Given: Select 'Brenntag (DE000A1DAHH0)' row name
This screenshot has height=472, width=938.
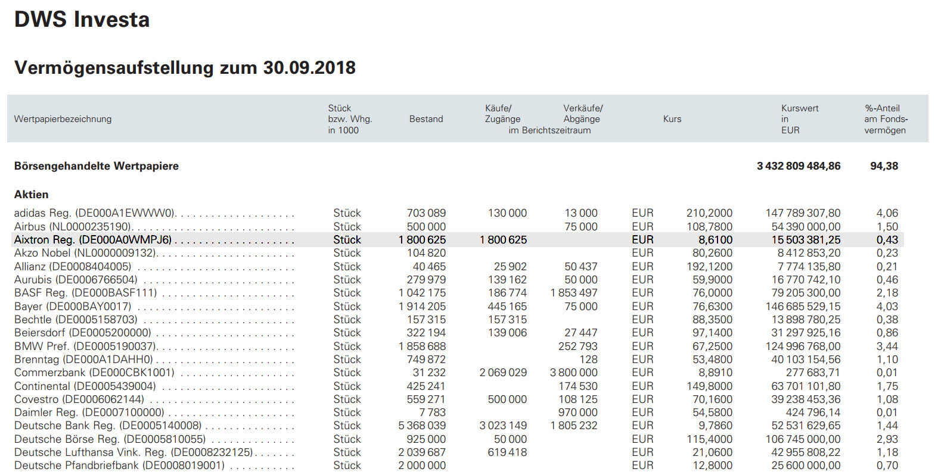Looking at the screenshot, I should [x=83, y=360].
